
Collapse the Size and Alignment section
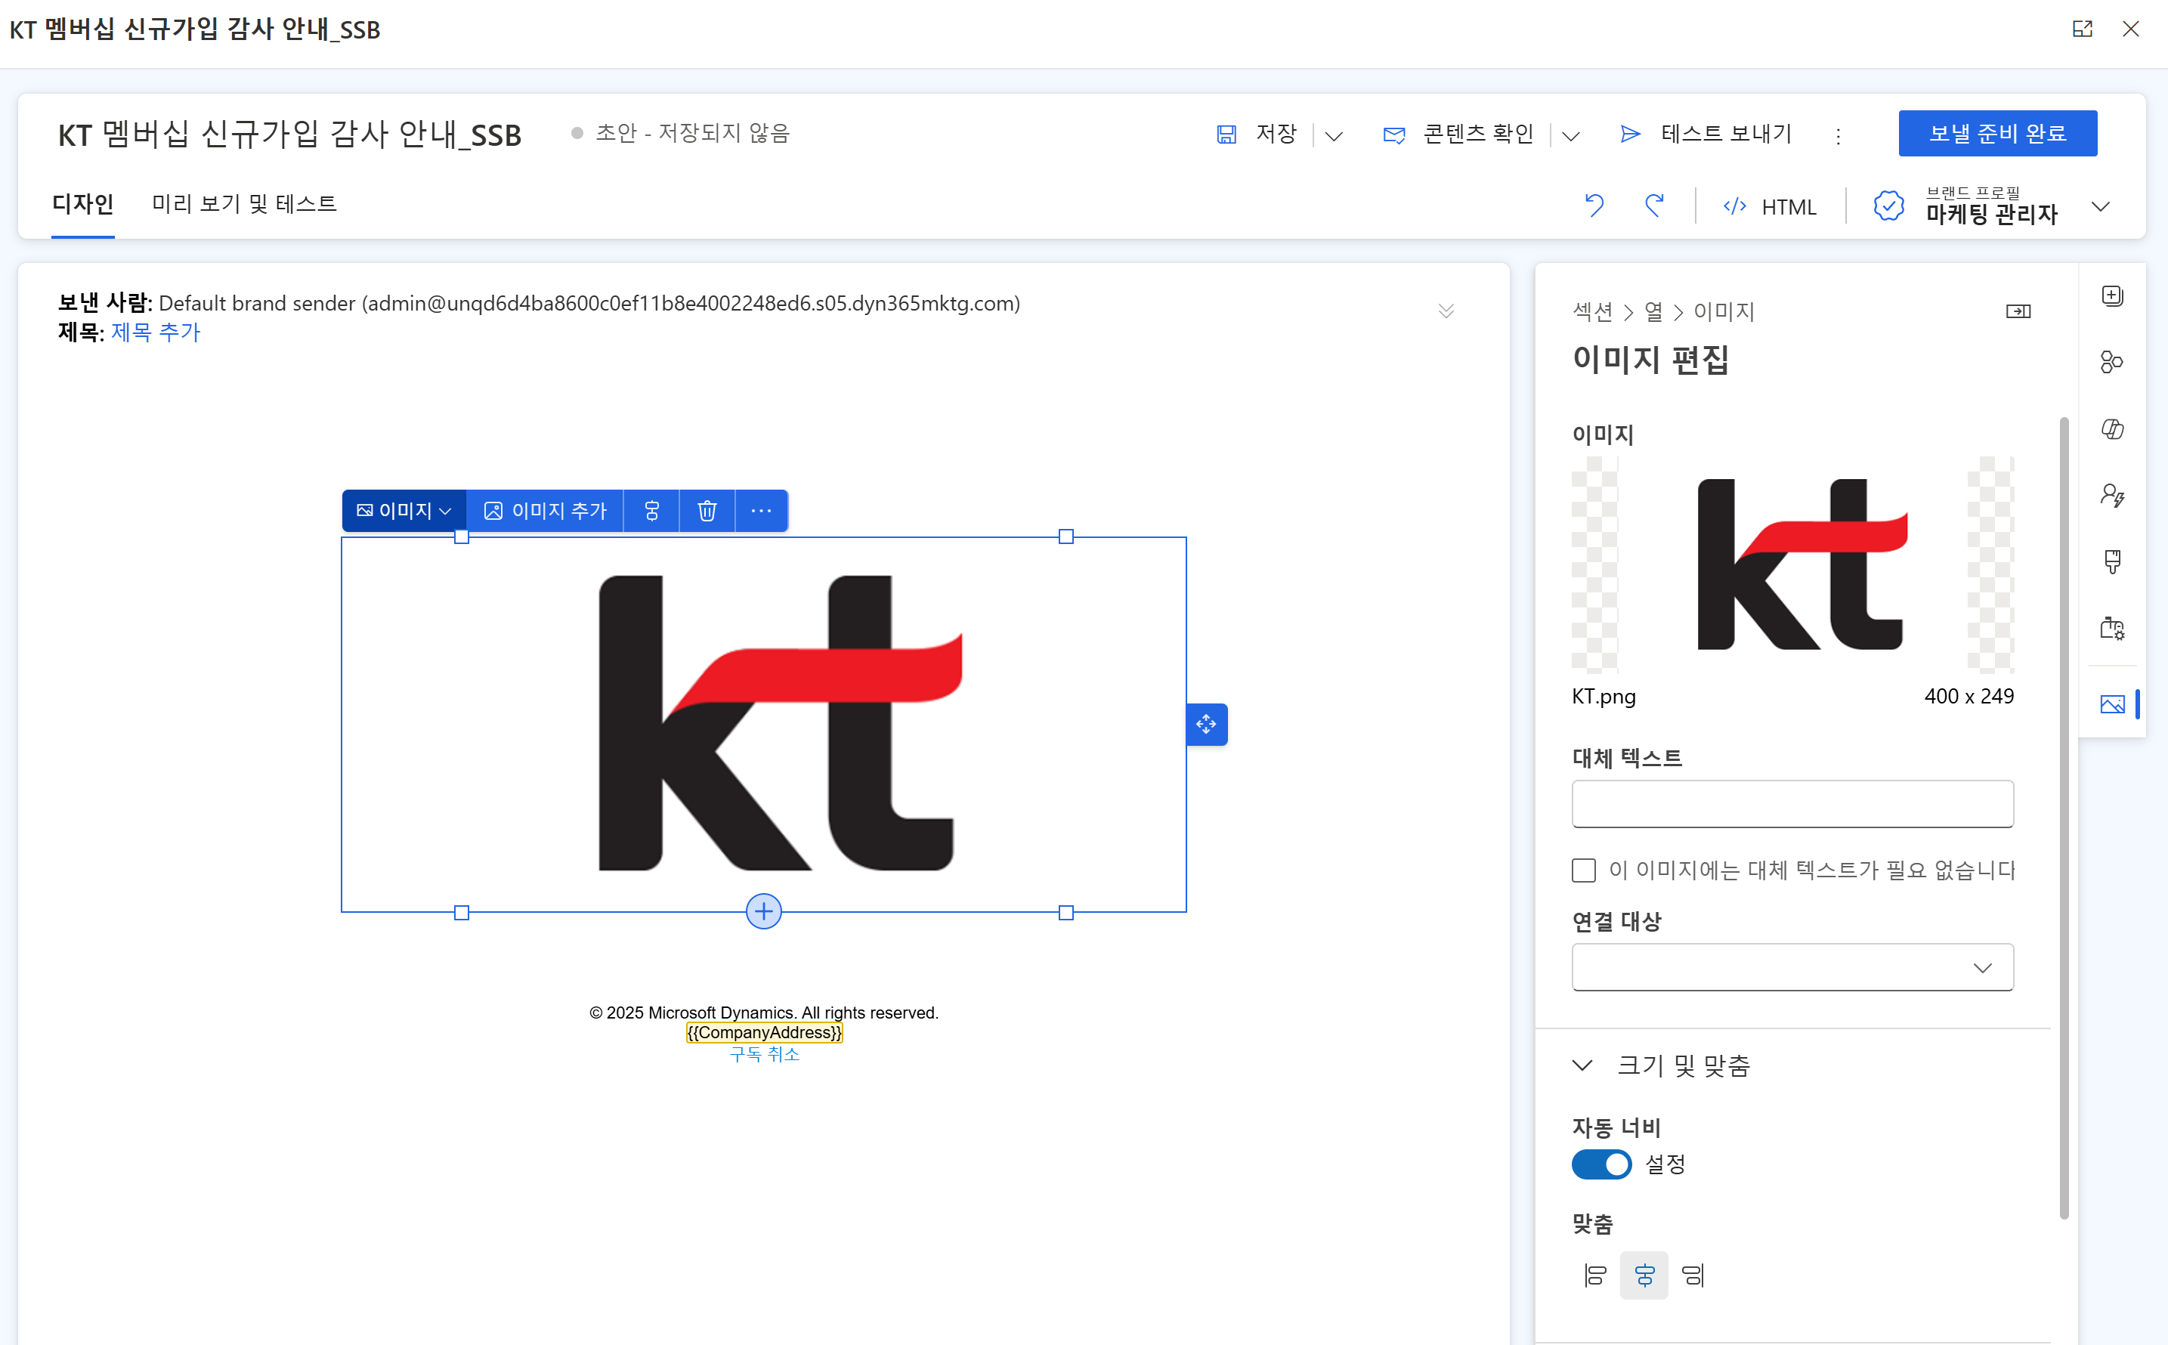tap(1582, 1065)
